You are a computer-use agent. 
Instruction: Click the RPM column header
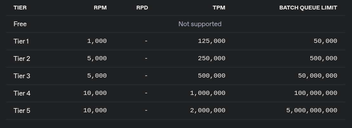point(100,8)
